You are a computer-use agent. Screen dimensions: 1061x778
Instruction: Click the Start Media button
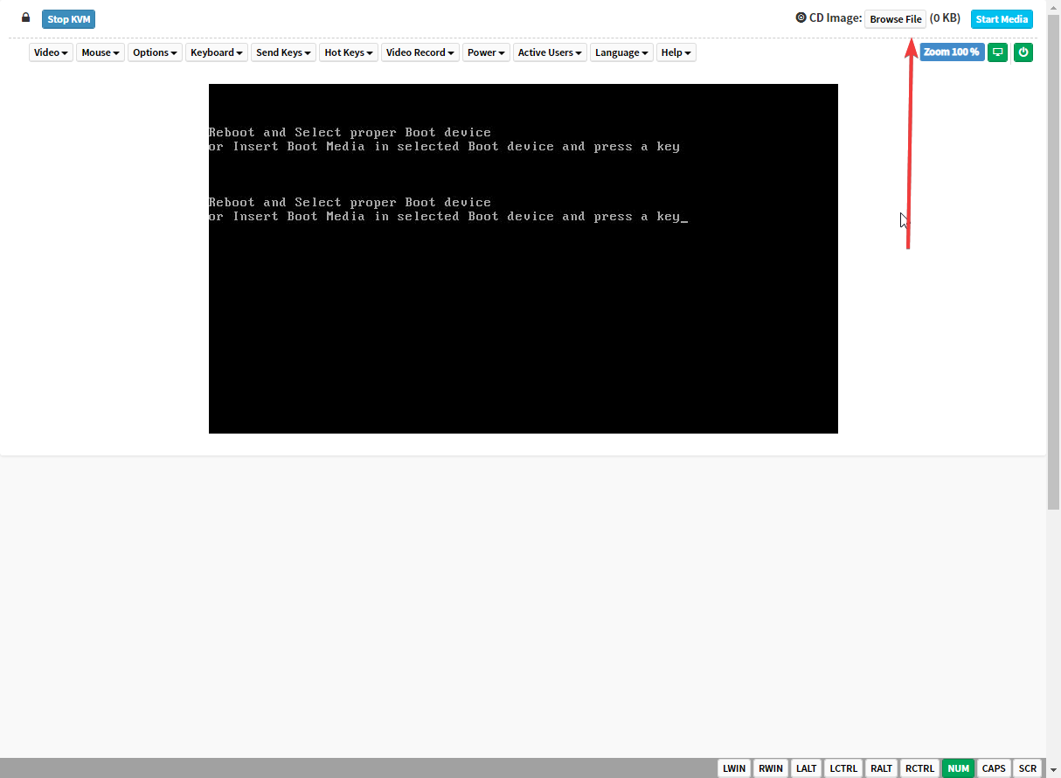point(1002,19)
